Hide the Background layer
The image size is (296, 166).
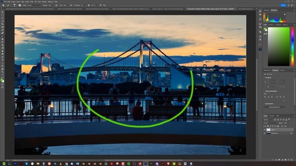[264, 133]
